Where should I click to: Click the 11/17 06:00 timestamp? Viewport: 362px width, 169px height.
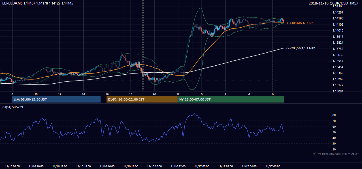(273, 166)
